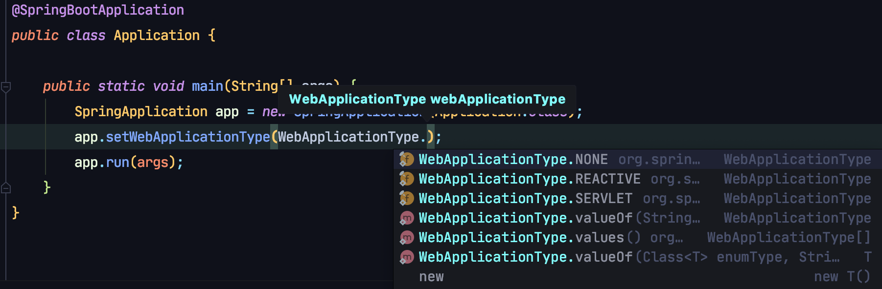The width and height of the screenshot is (882, 289).
Task: Choose WebApplicationType.valueOf(String…) completion
Action: pos(638,218)
